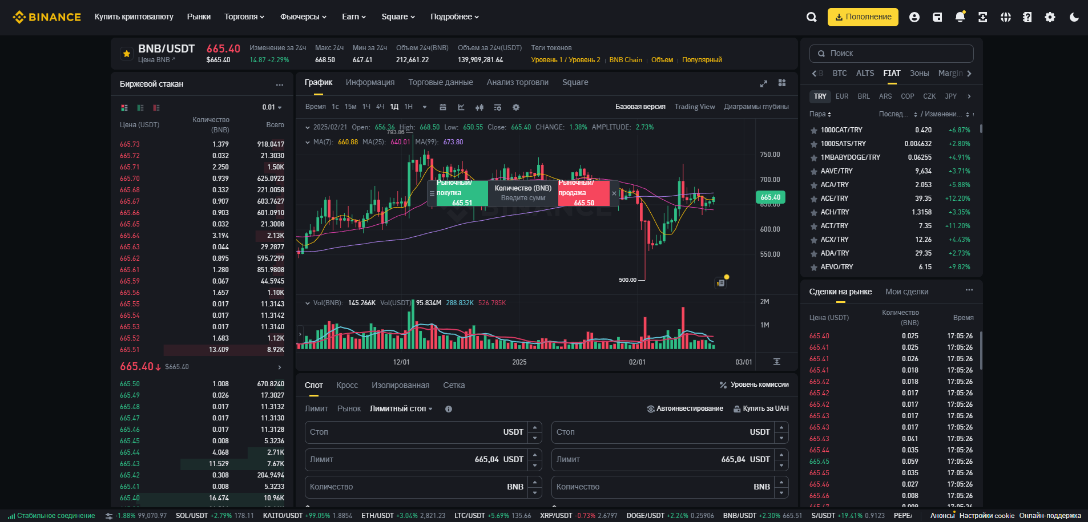Open Диаграммы глубины depth chart
This screenshot has height=522, width=1088.
click(756, 107)
